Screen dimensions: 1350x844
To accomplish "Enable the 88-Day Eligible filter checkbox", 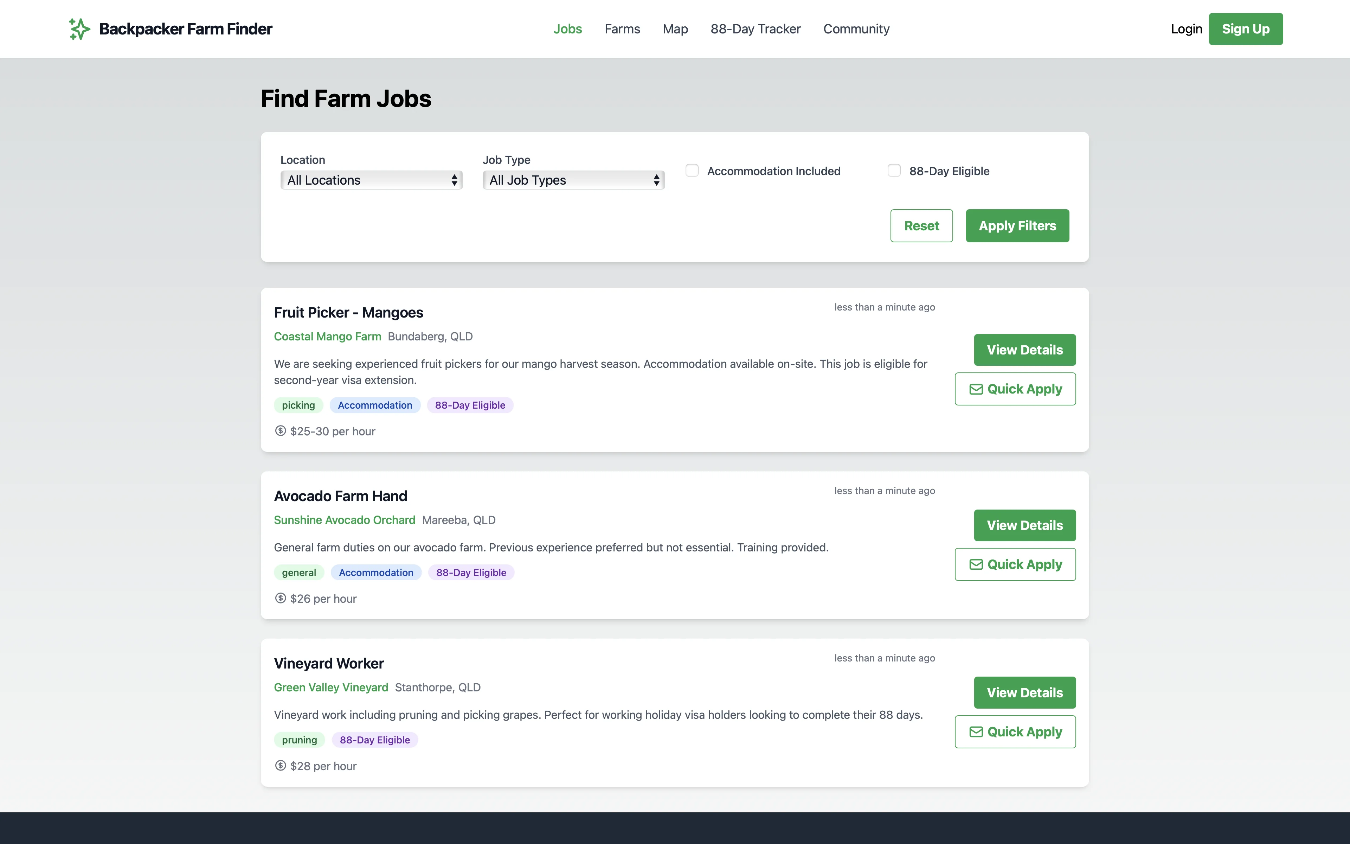I will [894, 170].
